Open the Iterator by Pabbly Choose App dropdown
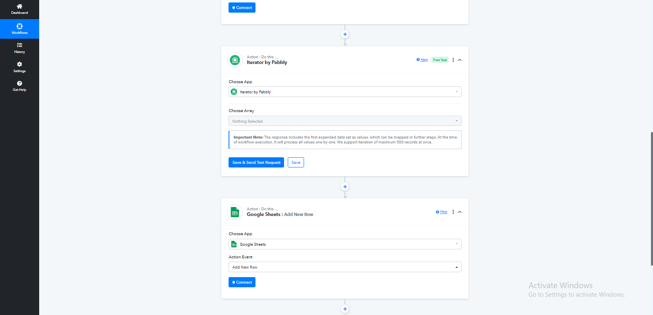This screenshot has height=315, width=653. coord(345,92)
